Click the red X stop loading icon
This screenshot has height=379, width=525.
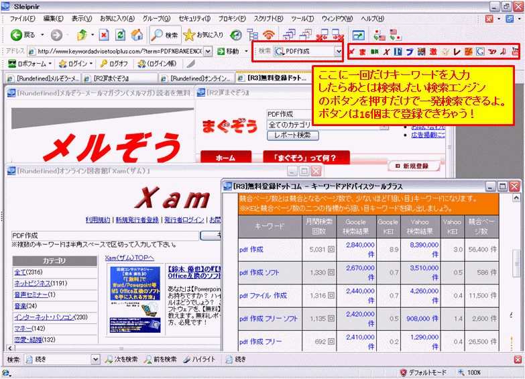click(x=104, y=34)
